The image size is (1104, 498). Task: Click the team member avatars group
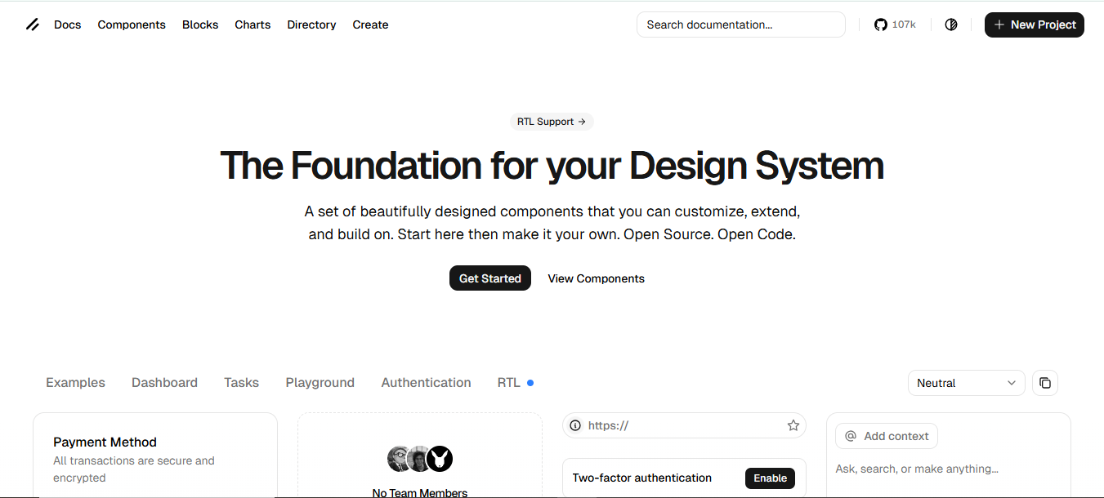[x=419, y=459]
